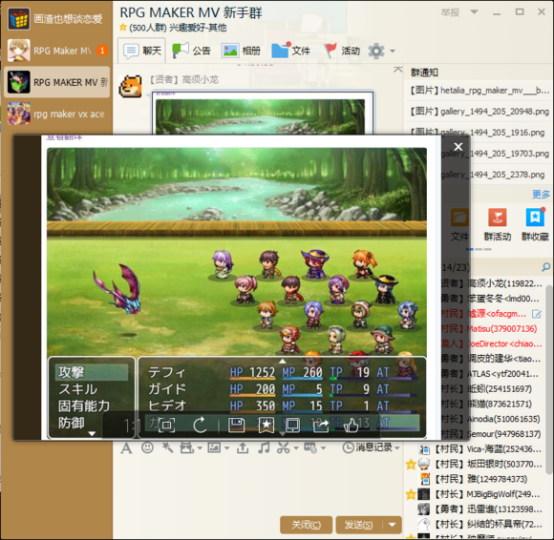The width and height of the screenshot is (554, 540).
Task: Open 消息记录 message history
Action: pyautogui.click(x=368, y=447)
